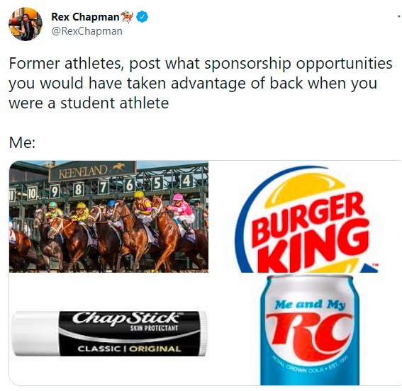The image size is (402, 391).
Task: Open the RC Cola can image
Action: [306, 330]
